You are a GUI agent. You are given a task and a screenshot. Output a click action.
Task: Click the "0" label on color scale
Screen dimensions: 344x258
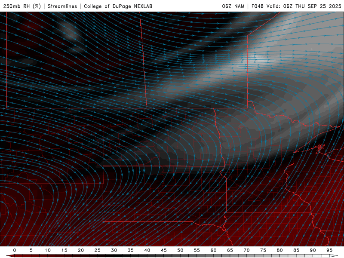[x=15, y=250]
